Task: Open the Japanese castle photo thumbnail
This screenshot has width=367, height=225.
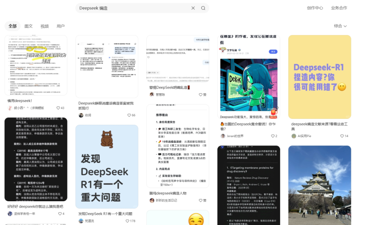Action: coord(319,185)
